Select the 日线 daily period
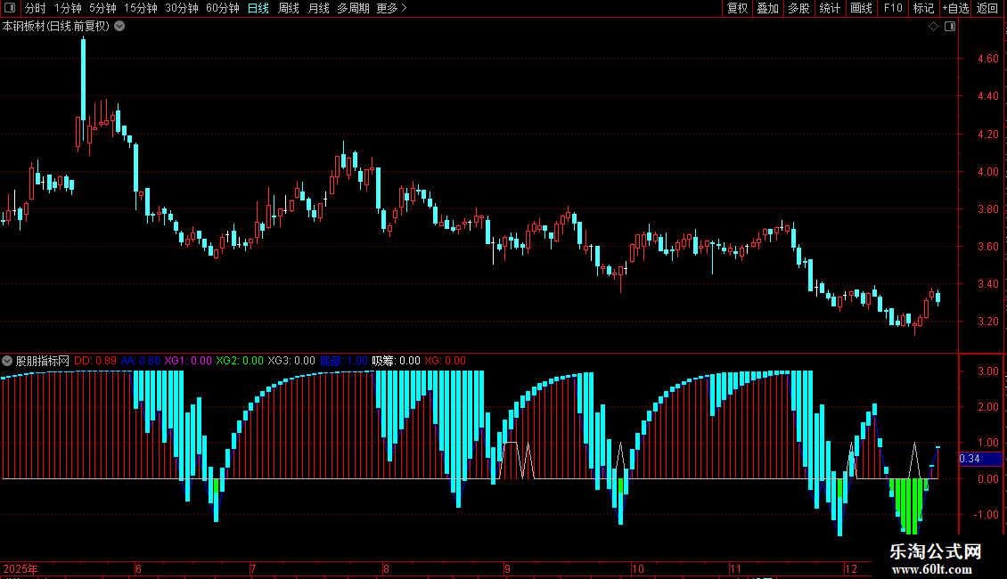Screen dimensions: 1007x579 (x=258, y=8)
